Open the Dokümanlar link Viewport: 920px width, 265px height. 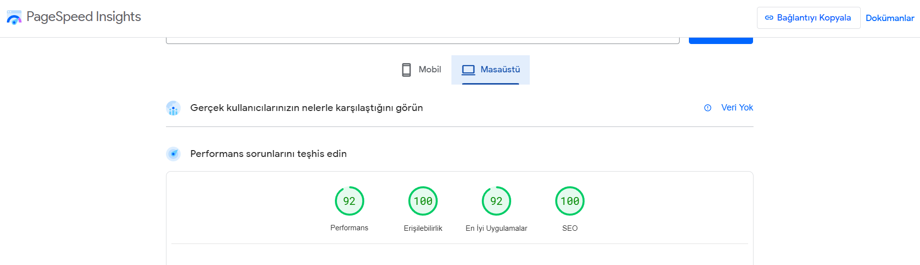pos(890,18)
